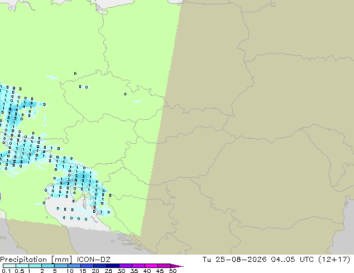Select the 10–15 mm blue legend swatch
The width and height of the screenshot is (354, 273).
(x=74, y=266)
